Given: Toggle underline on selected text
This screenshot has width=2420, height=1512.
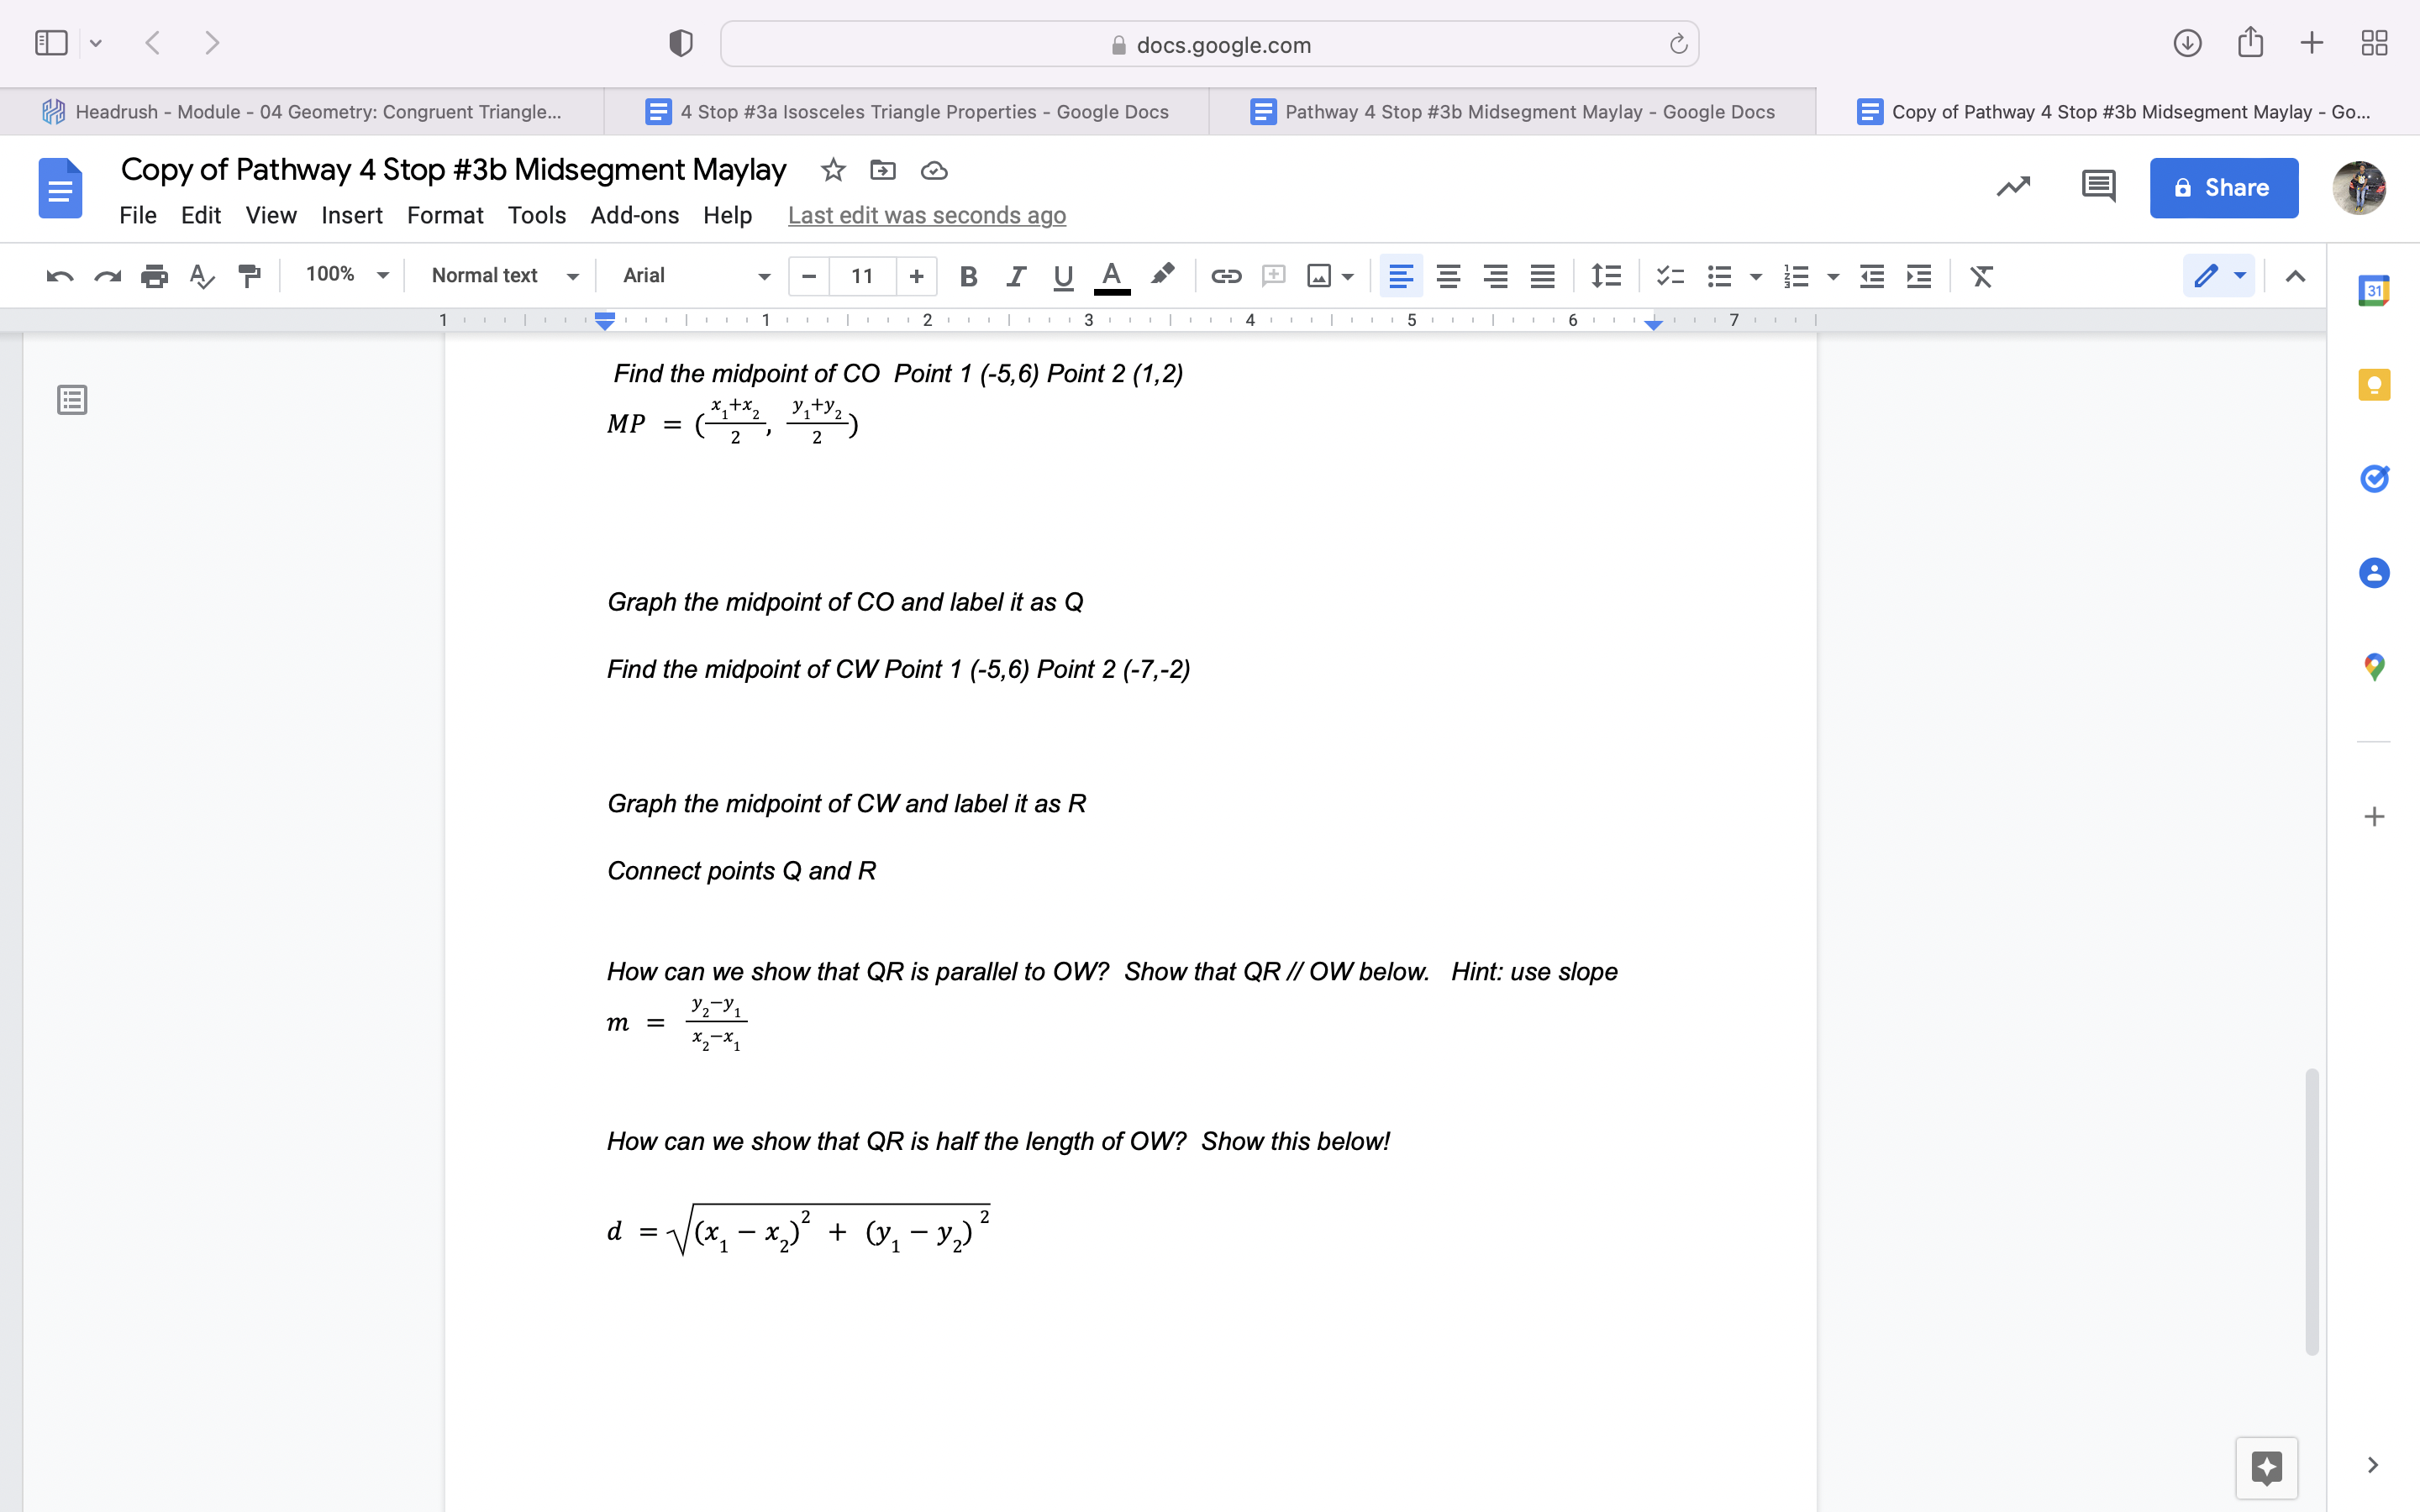Looking at the screenshot, I should point(1061,276).
